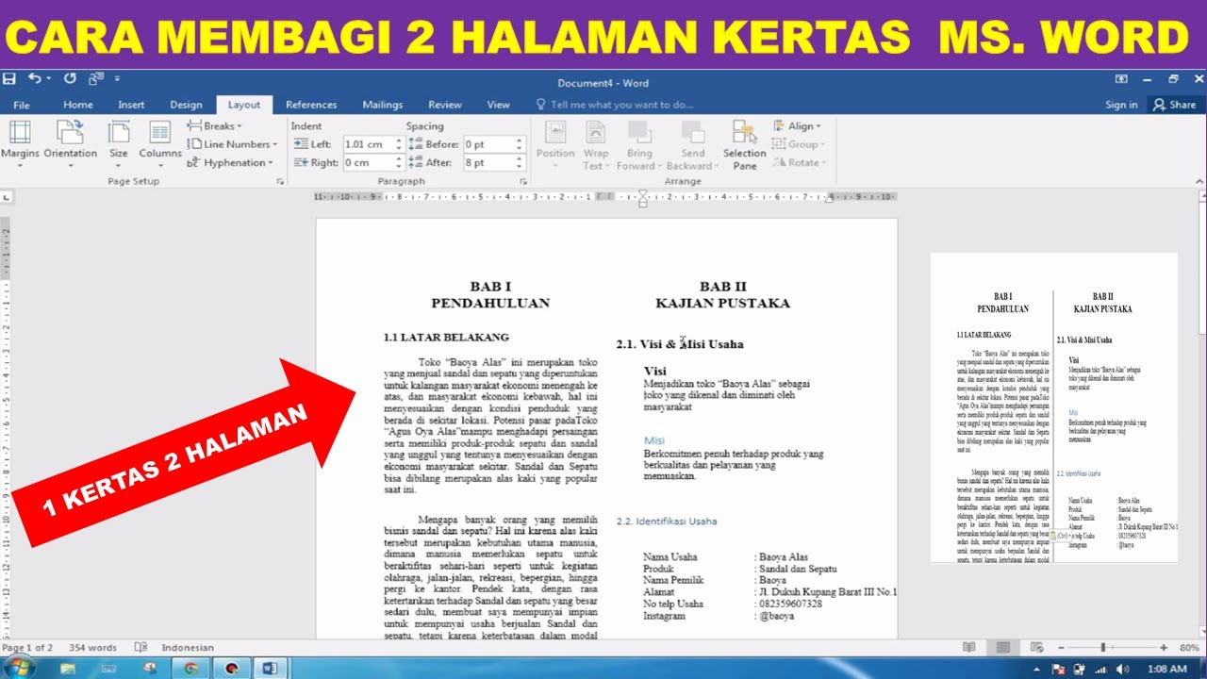The width and height of the screenshot is (1207, 679).
Task: Switch to the Review tab
Action: point(445,105)
